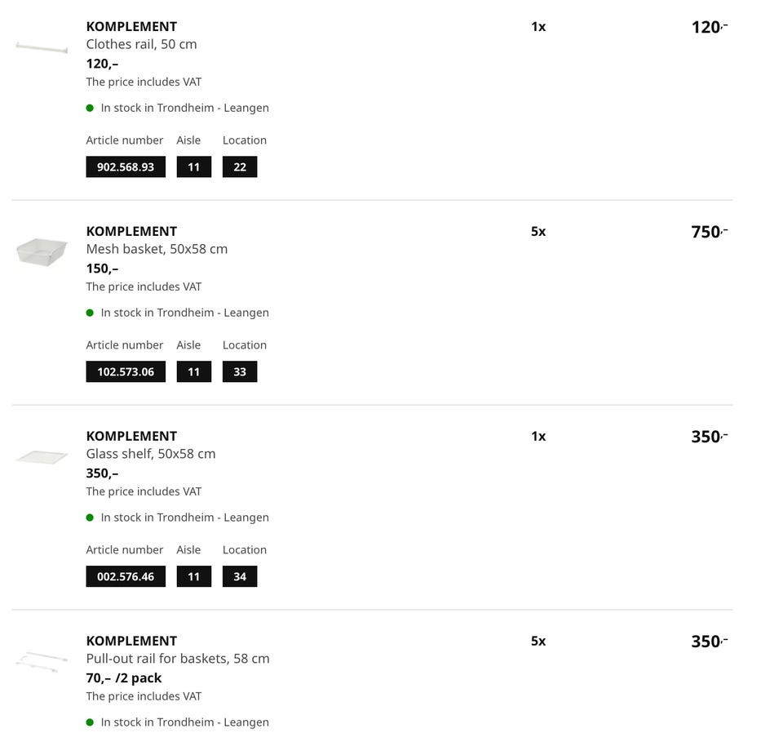
Task: Click the green stock indicator for Mesh basket
Action: pyautogui.click(x=90, y=313)
